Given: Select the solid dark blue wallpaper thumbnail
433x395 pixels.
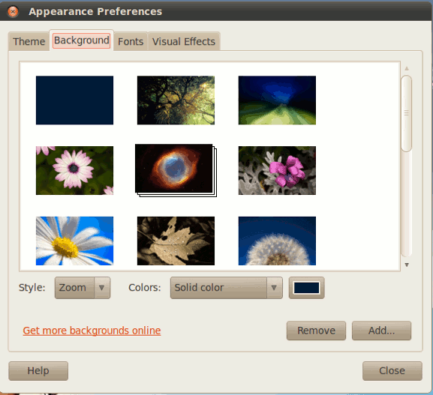Looking at the screenshot, I should pos(74,100).
